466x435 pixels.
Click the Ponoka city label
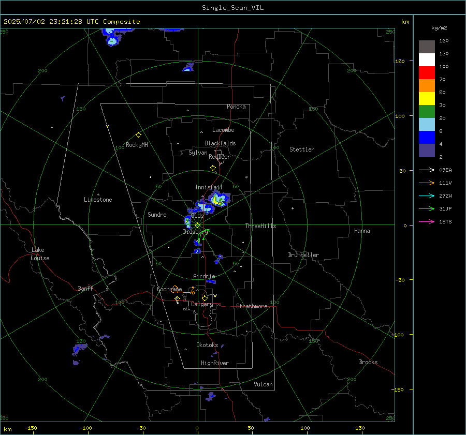236,107
